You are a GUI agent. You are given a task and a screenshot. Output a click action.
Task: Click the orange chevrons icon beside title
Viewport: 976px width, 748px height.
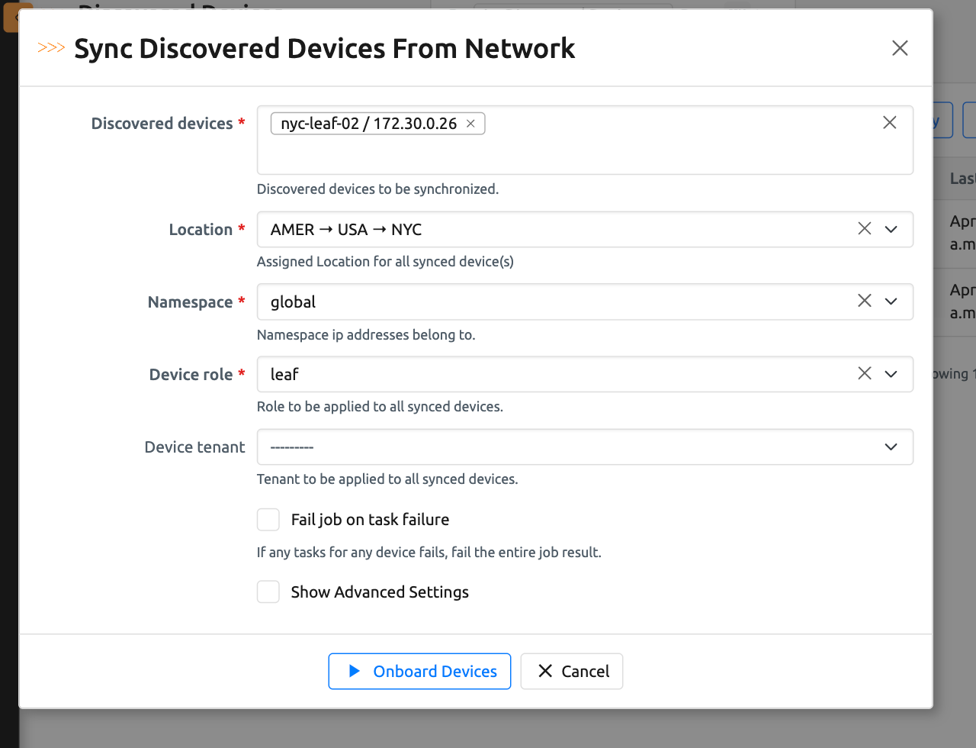(51, 48)
